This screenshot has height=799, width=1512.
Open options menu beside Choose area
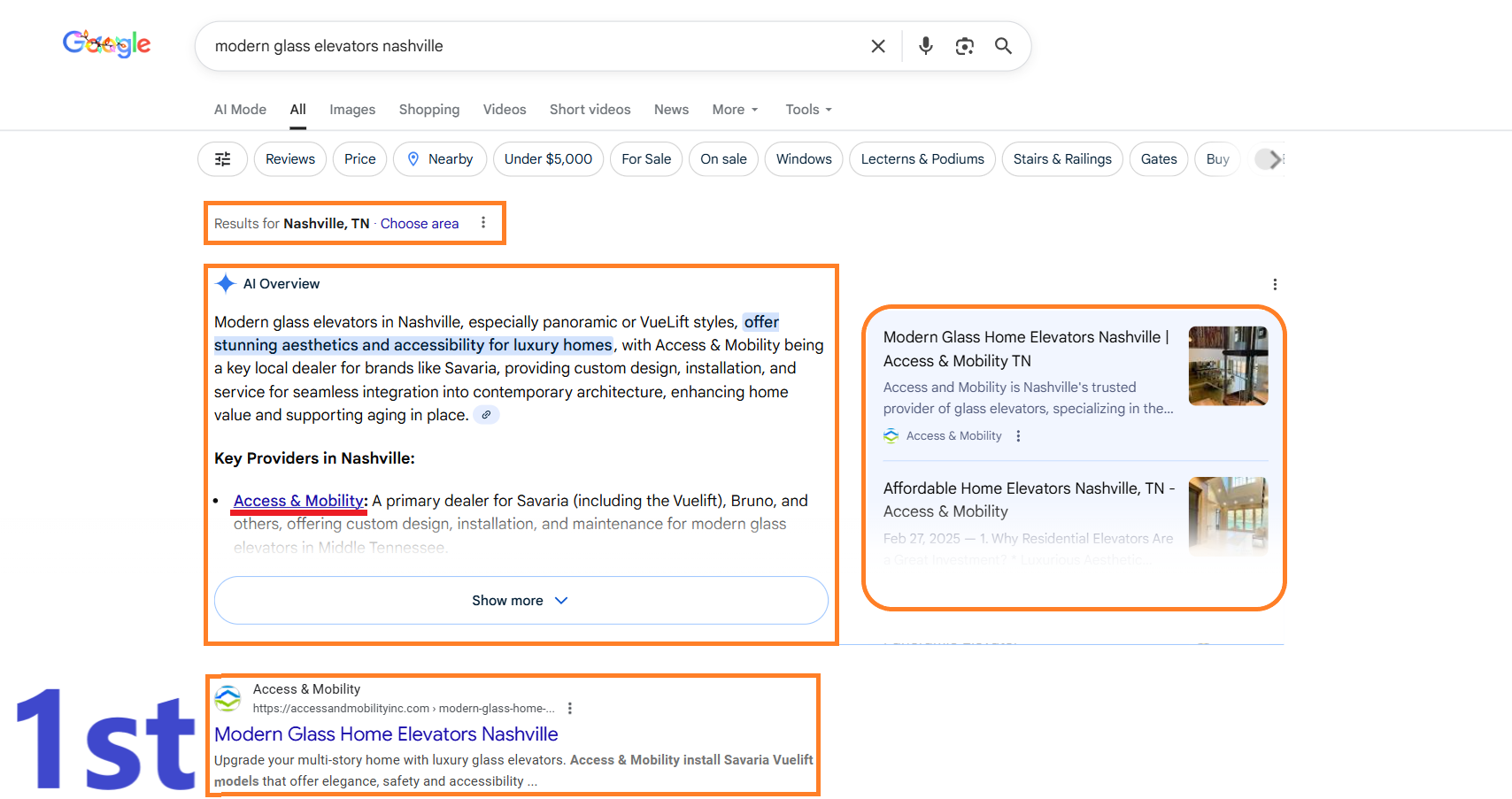(x=483, y=223)
